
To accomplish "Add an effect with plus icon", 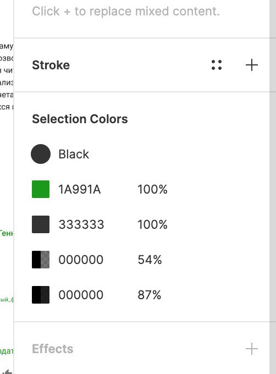I will [252, 349].
